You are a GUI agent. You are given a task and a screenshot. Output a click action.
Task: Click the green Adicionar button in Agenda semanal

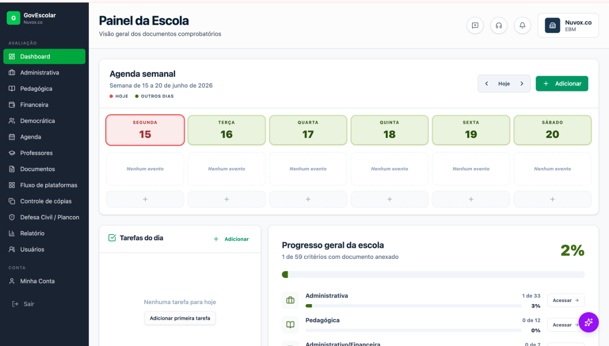562,84
